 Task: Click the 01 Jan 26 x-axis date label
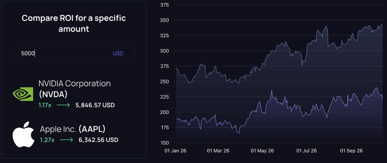click(x=176, y=151)
